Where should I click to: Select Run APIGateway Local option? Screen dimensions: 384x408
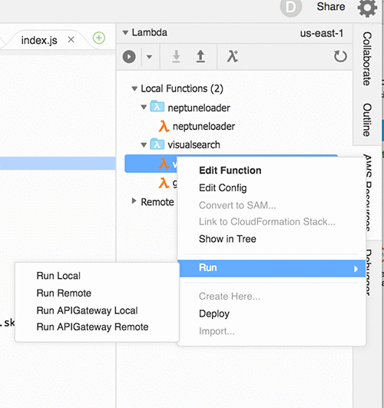coord(87,310)
